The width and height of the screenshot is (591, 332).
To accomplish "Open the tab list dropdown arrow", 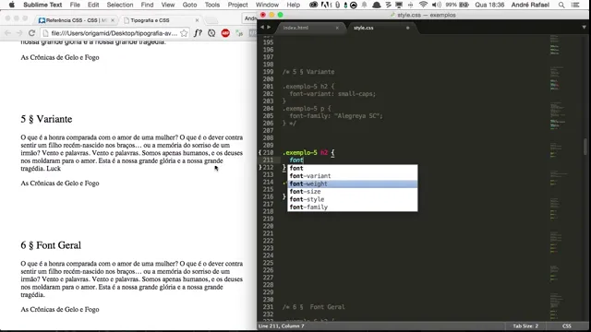I will pos(584,27).
